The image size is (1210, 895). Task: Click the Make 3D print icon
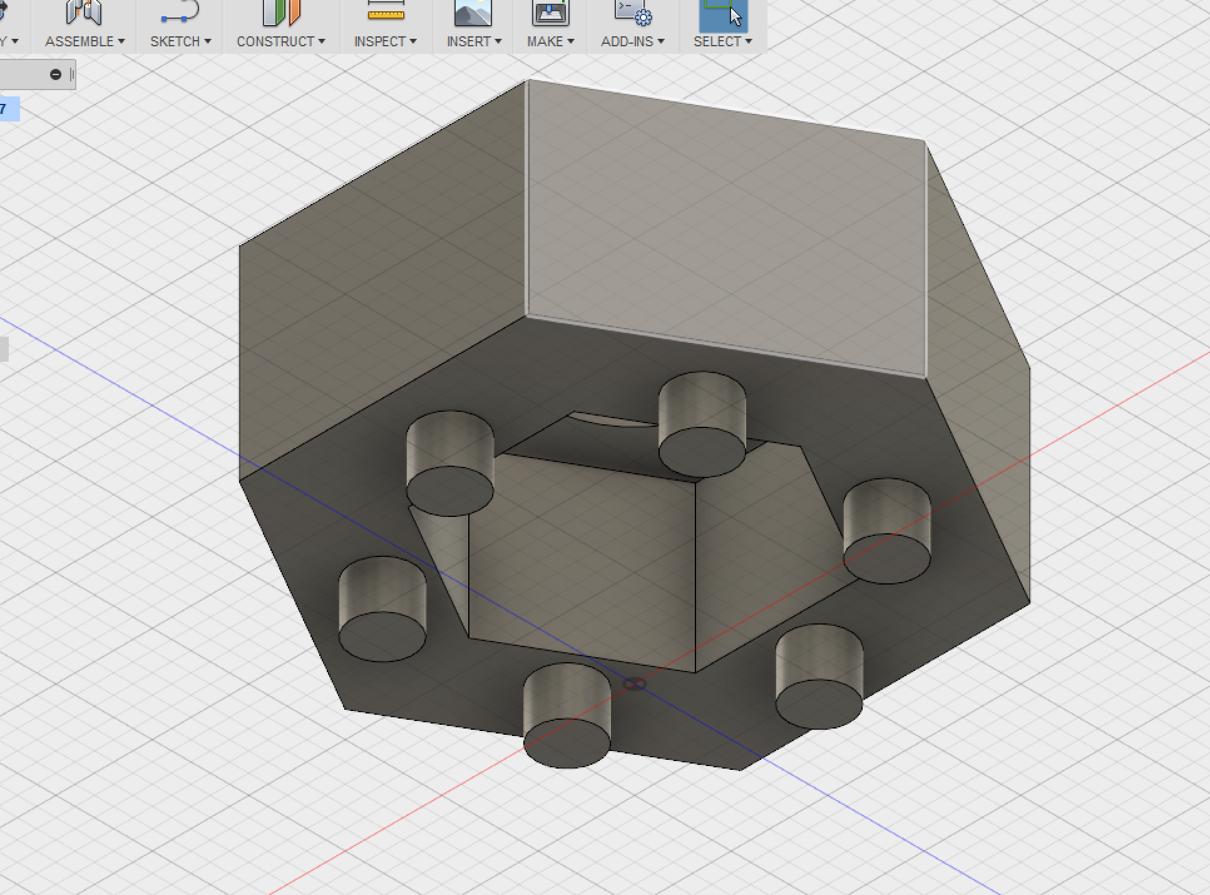coord(550,13)
